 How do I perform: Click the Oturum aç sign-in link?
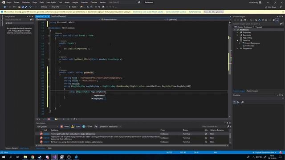point(253,3)
